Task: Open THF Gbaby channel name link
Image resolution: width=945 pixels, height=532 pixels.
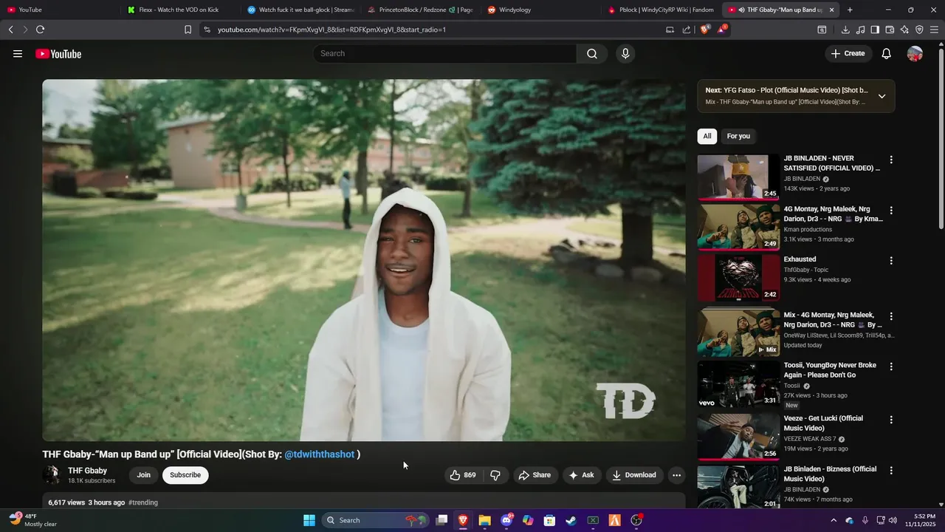Action: (x=87, y=471)
